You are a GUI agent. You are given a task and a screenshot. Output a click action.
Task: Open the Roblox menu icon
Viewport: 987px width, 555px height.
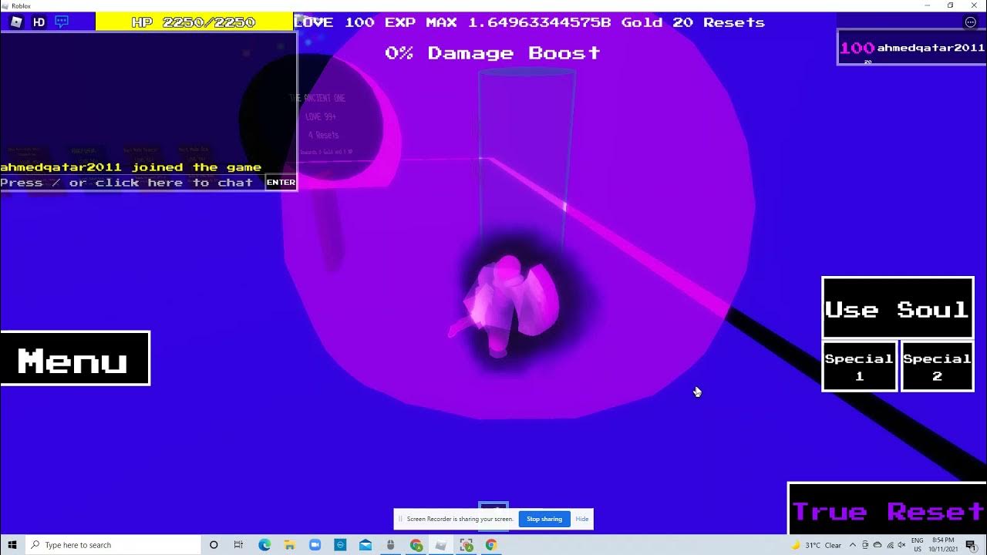(x=17, y=22)
